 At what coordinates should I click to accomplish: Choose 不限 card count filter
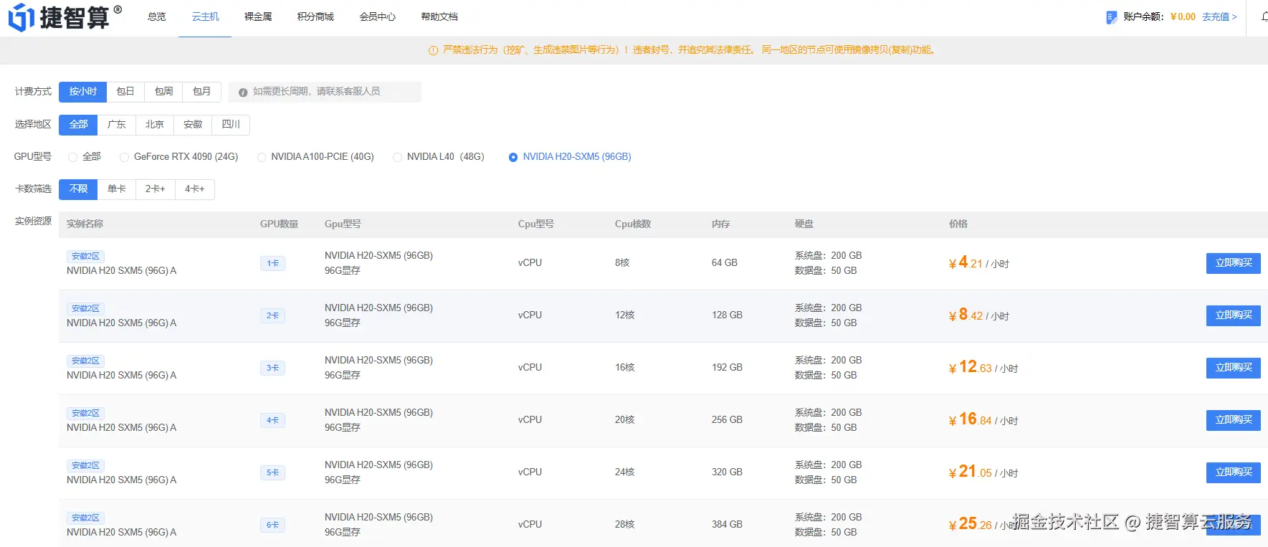point(78,189)
